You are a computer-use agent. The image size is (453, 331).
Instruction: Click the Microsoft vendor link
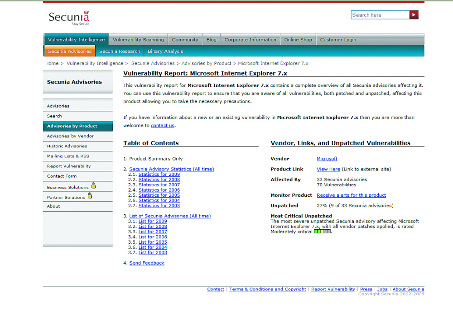pos(327,159)
